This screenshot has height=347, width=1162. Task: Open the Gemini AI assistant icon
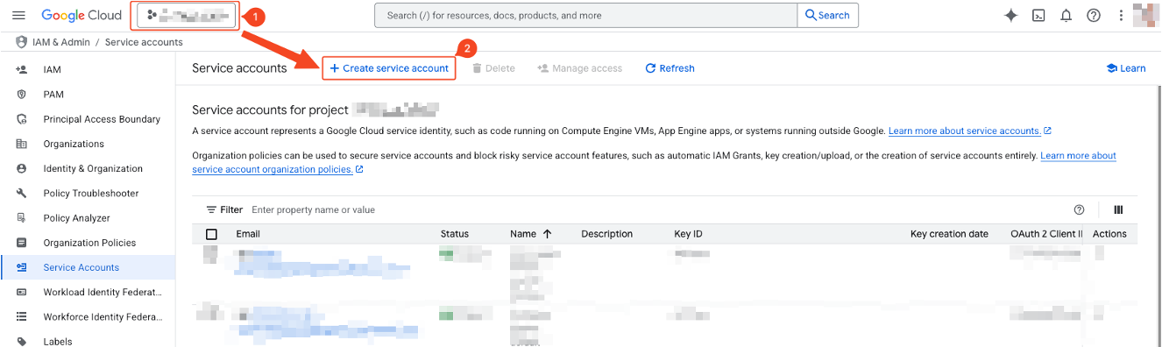(x=1010, y=15)
